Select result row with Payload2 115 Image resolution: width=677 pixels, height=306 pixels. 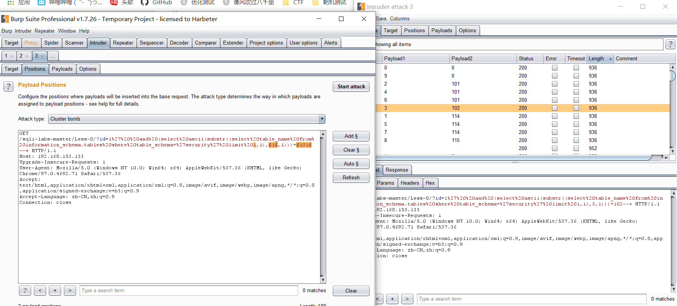pos(523,140)
